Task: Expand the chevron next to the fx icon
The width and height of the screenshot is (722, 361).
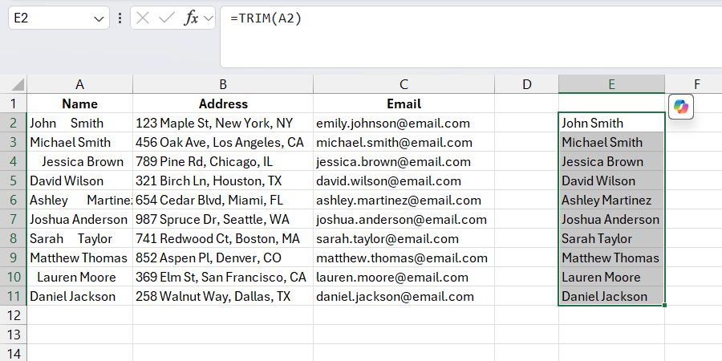Action: pos(209,18)
